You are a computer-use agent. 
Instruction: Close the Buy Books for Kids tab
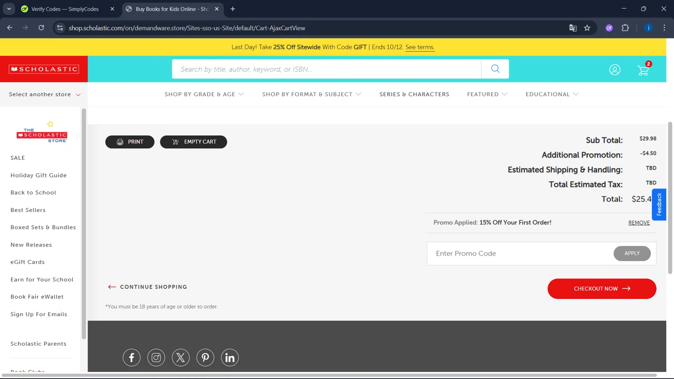pos(217,9)
